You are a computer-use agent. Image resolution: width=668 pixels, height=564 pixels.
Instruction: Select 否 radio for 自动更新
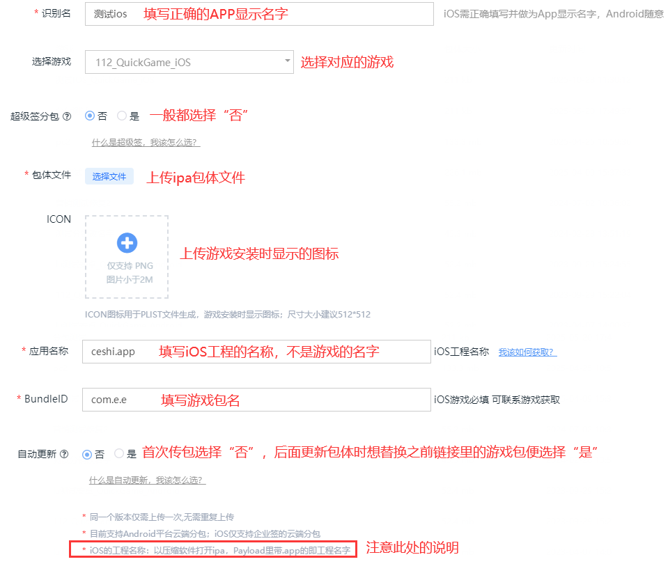click(87, 454)
